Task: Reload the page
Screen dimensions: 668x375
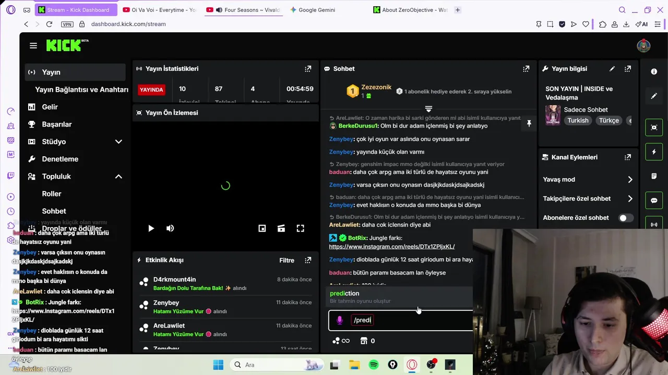Action: pyautogui.click(x=49, y=24)
